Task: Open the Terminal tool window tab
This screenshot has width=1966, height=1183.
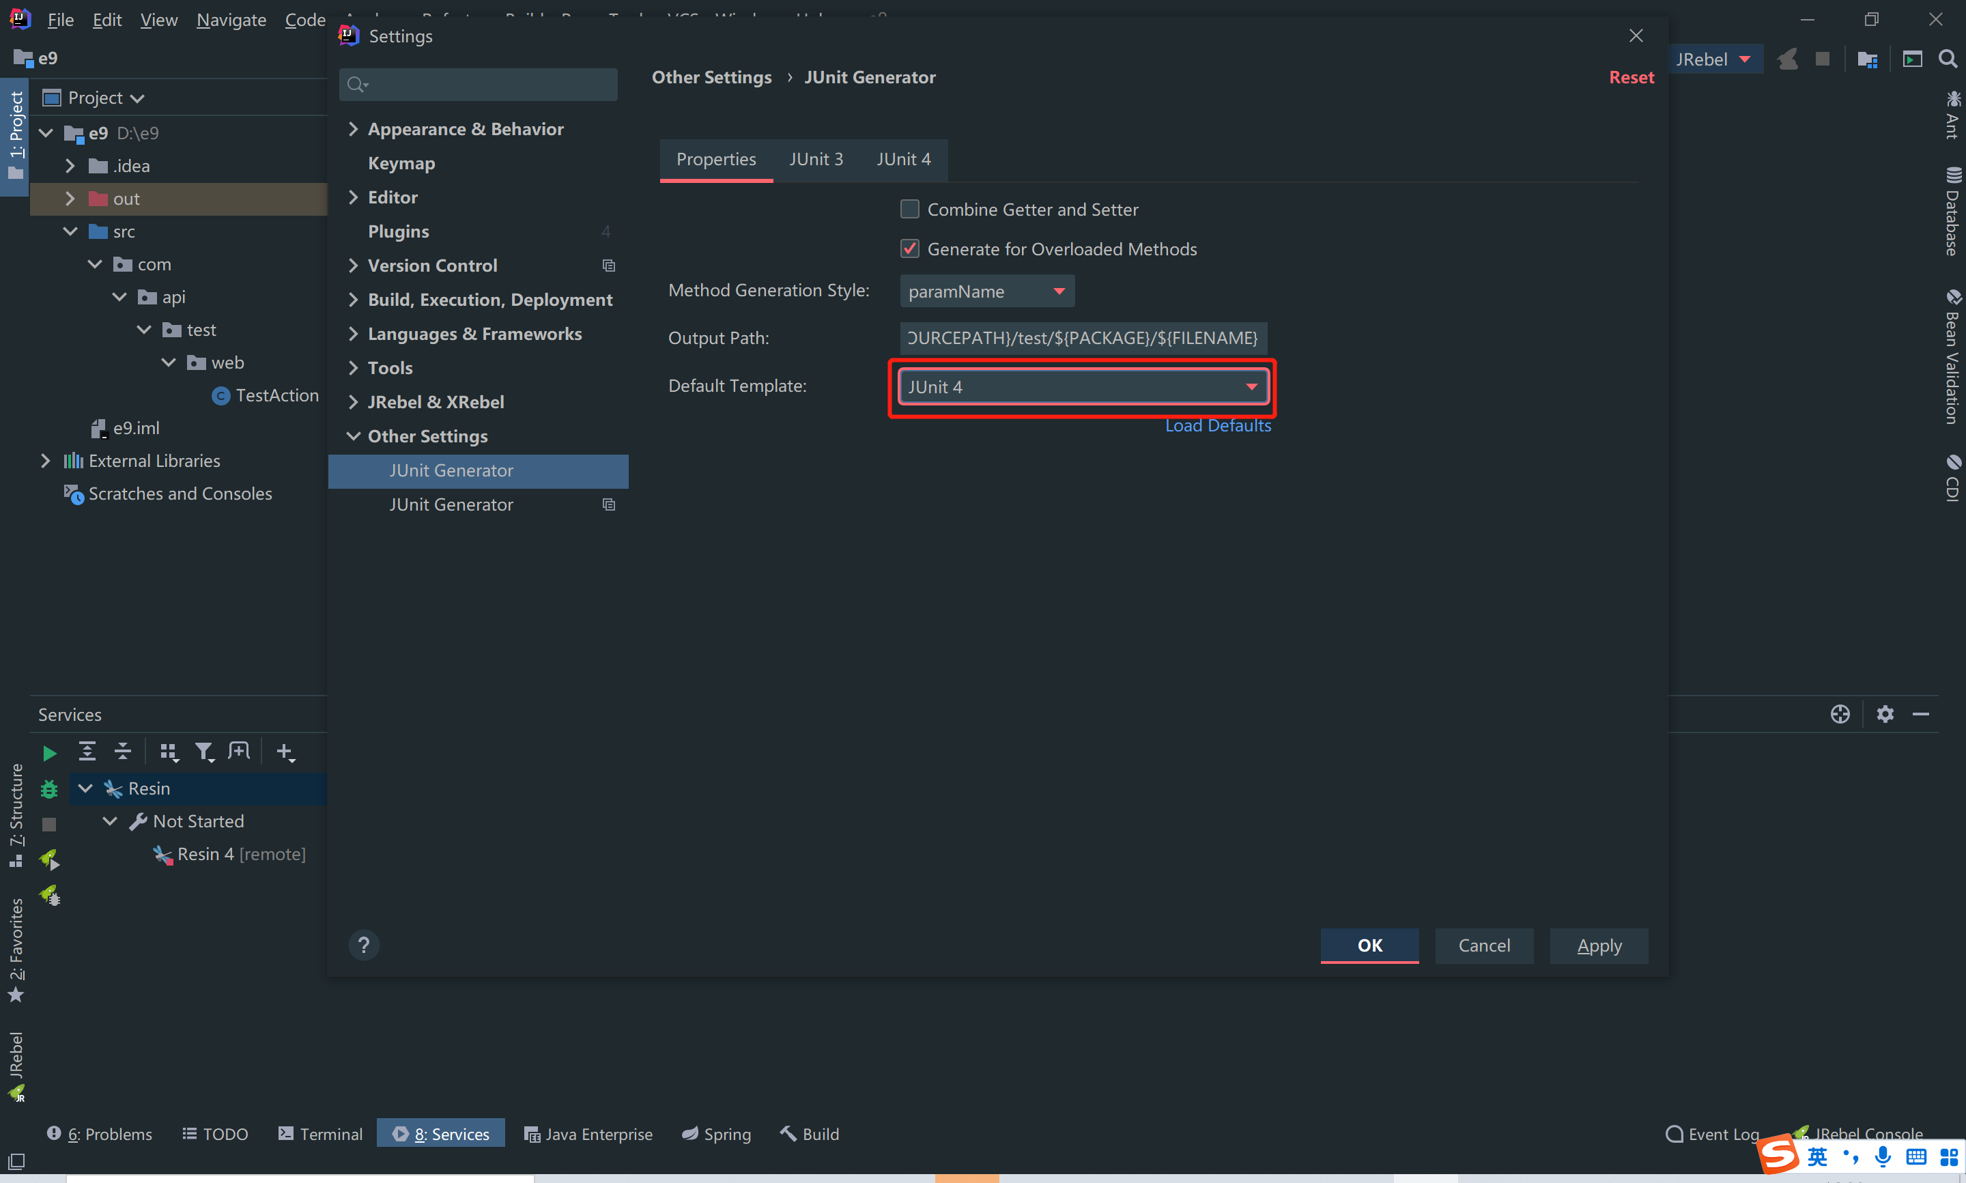Action: pos(320,1134)
